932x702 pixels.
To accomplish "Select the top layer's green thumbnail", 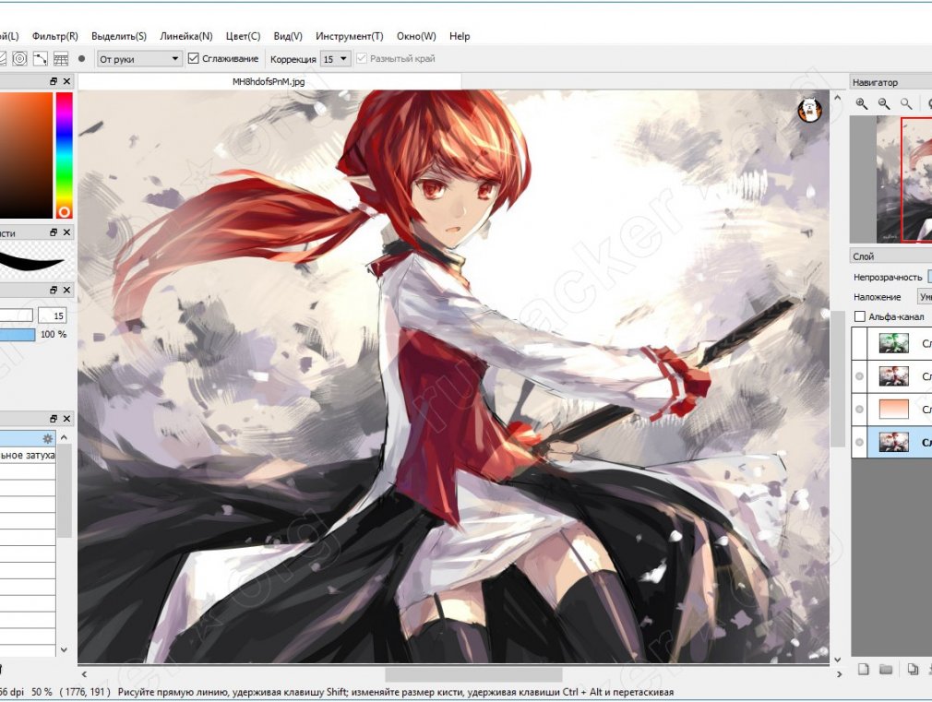I will (893, 343).
